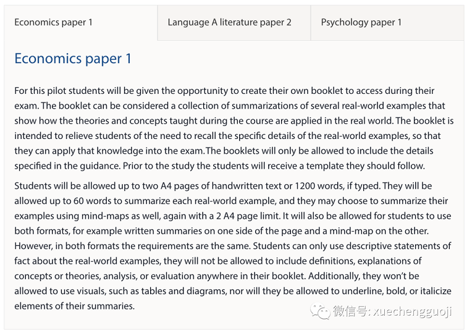467x333 pixels.
Task: Click the phrase "template they should follow"
Action: [365, 166]
